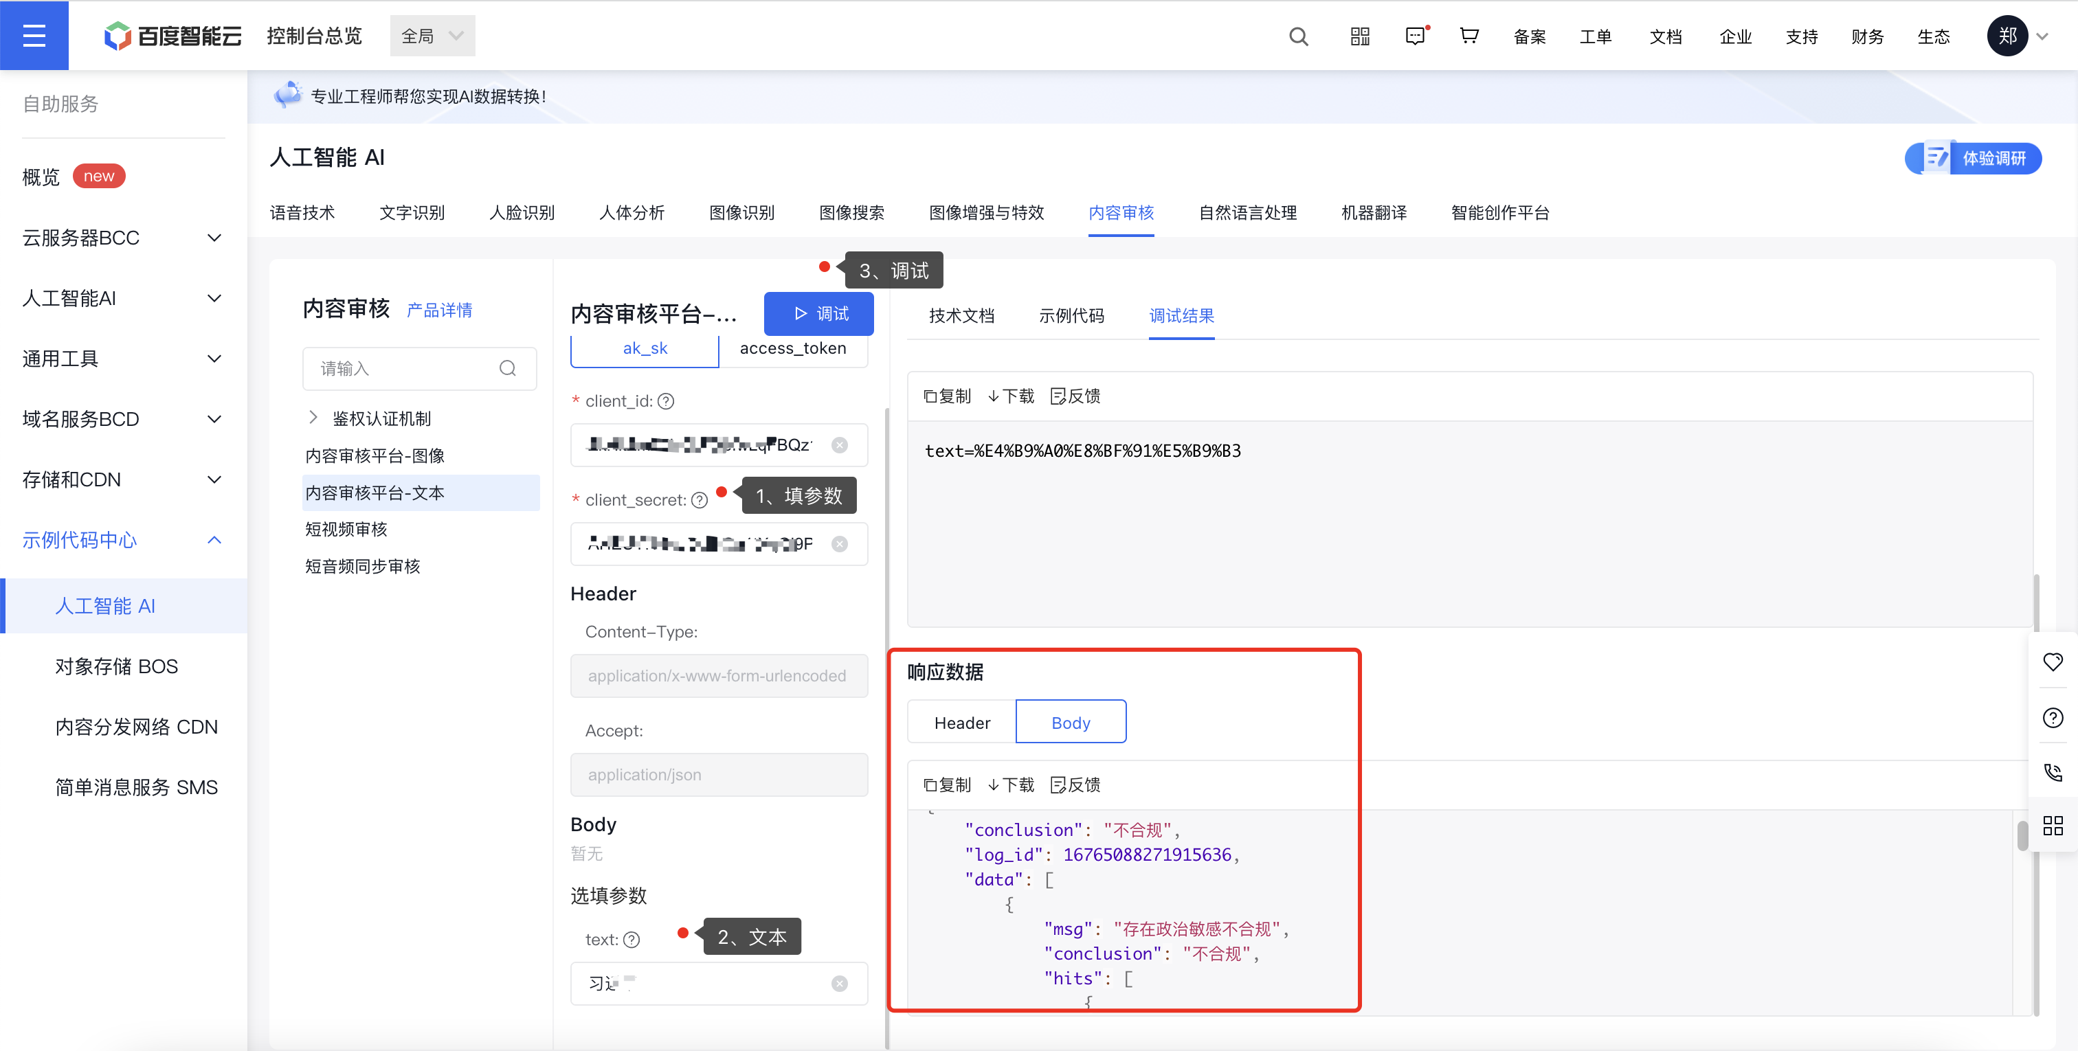Open 语音技术 category tab
Screen dimensions: 2078x1051
coord(302,213)
